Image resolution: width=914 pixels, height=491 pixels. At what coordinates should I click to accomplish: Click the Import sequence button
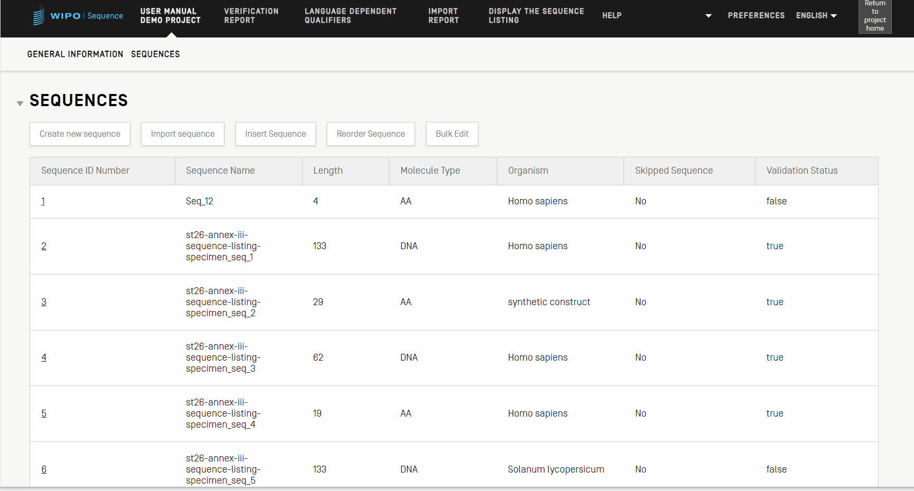click(182, 134)
